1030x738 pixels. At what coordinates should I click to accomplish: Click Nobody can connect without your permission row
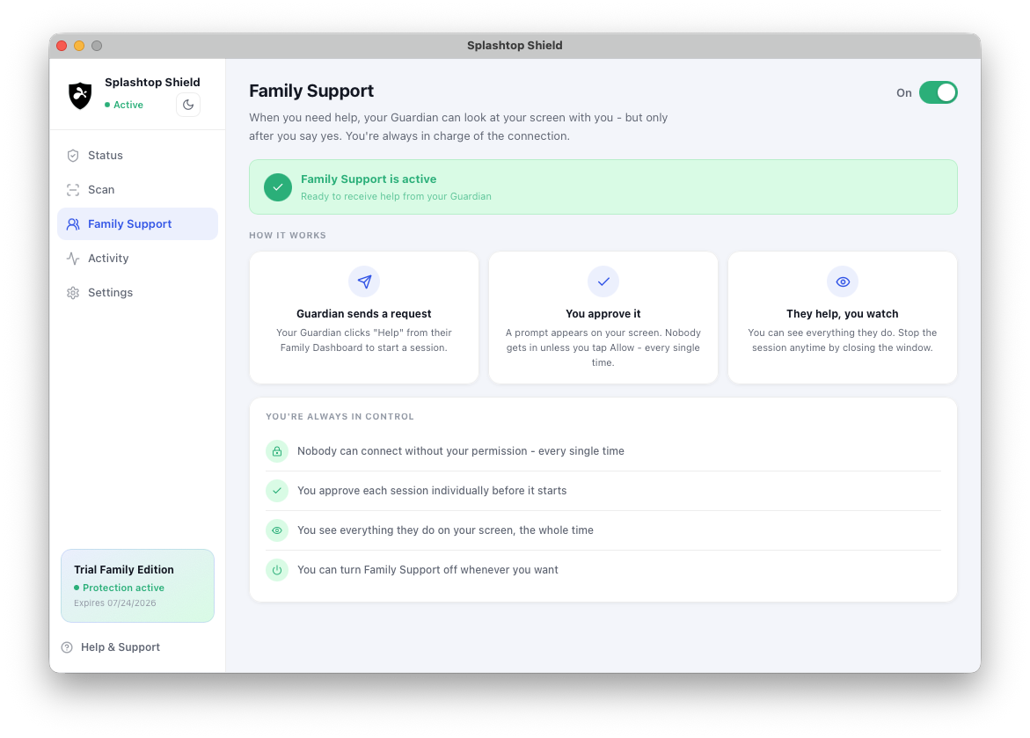603,451
